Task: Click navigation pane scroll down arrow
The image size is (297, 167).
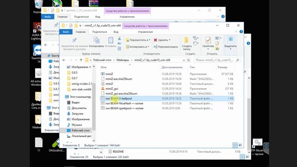Action: pyautogui.click(x=94, y=141)
